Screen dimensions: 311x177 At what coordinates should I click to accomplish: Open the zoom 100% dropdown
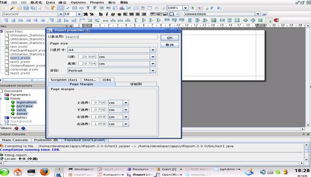pyautogui.click(x=185, y=8)
